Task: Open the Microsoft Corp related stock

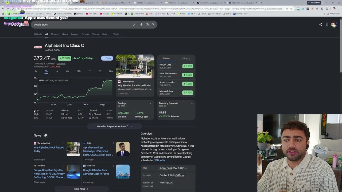Action: point(176,93)
